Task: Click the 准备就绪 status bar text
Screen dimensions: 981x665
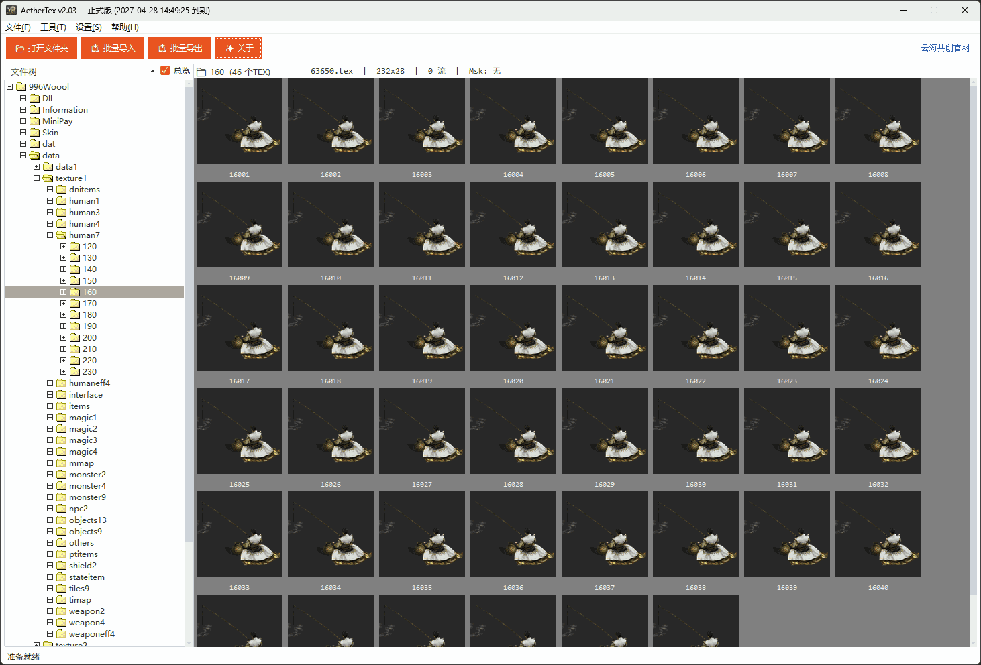Action: coord(23,656)
